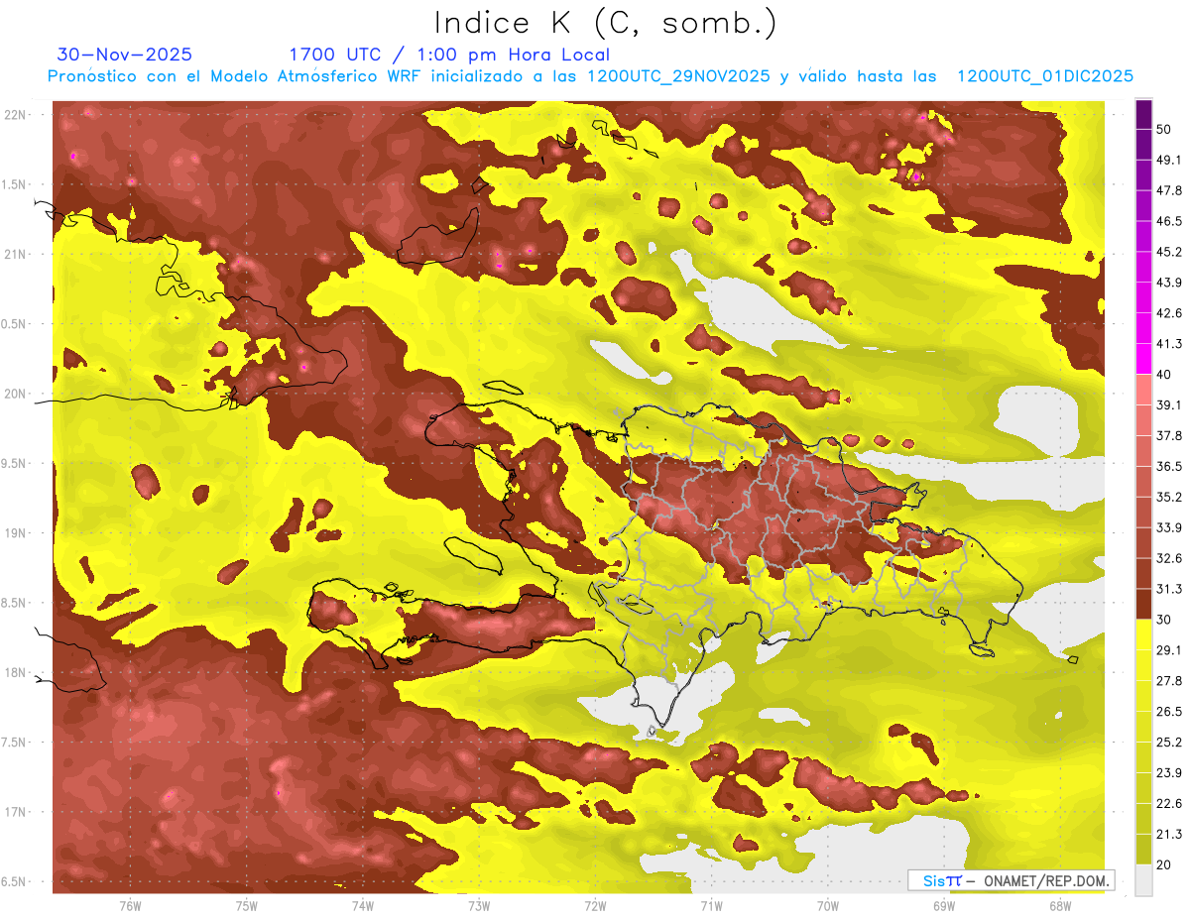Click the color bar value '33.9'
1190x919 pixels.
(x=1168, y=527)
